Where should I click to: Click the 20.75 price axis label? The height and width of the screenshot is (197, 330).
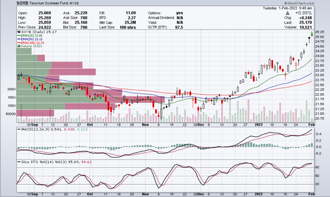[319, 118]
